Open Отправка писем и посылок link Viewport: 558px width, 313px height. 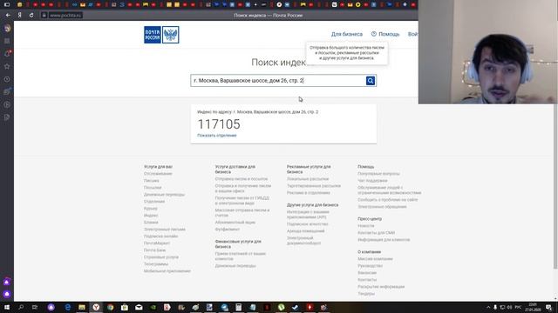[x=242, y=179]
